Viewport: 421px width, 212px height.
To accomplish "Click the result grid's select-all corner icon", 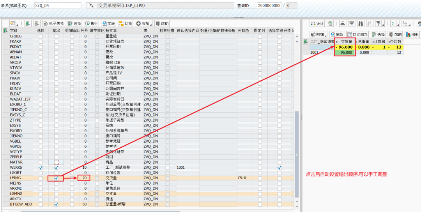I will [x=306, y=42].
